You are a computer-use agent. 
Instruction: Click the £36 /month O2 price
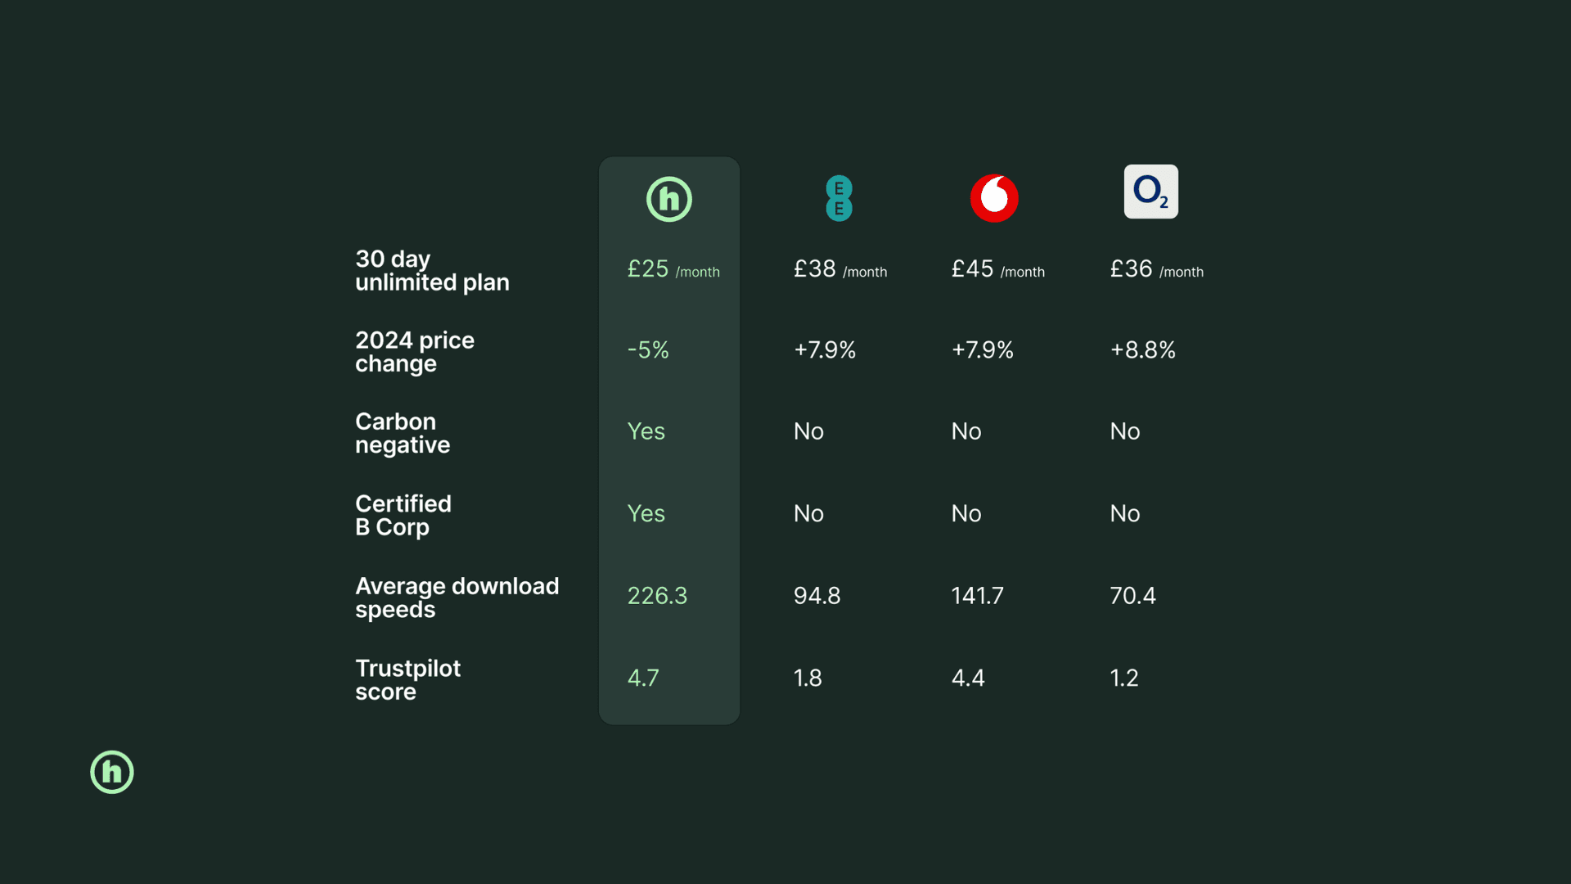tap(1156, 269)
